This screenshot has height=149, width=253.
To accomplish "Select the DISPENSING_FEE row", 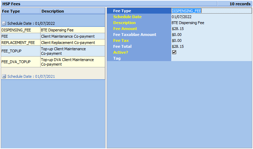I will point(20,30).
